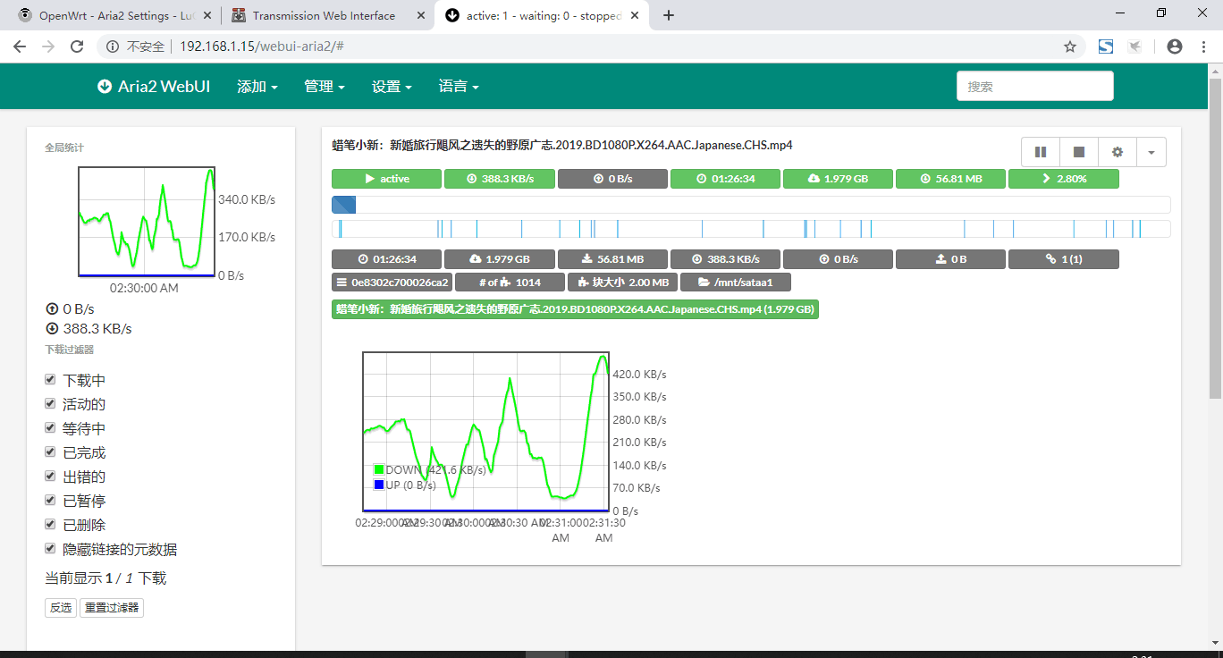This screenshot has height=658, width=1223.
Task: Click the 0e8302c700026ca2 GID badge
Action: (x=392, y=283)
